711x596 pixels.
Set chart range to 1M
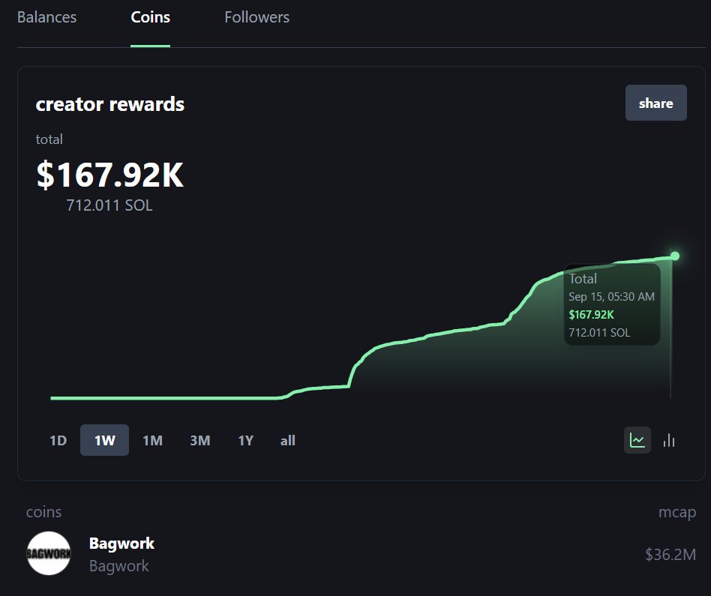tap(152, 440)
